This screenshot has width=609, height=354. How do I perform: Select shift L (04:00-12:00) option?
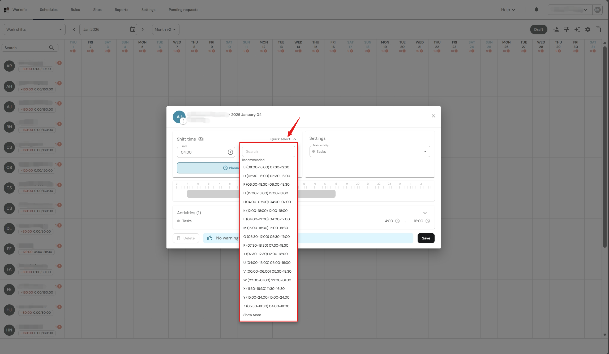[x=266, y=219]
